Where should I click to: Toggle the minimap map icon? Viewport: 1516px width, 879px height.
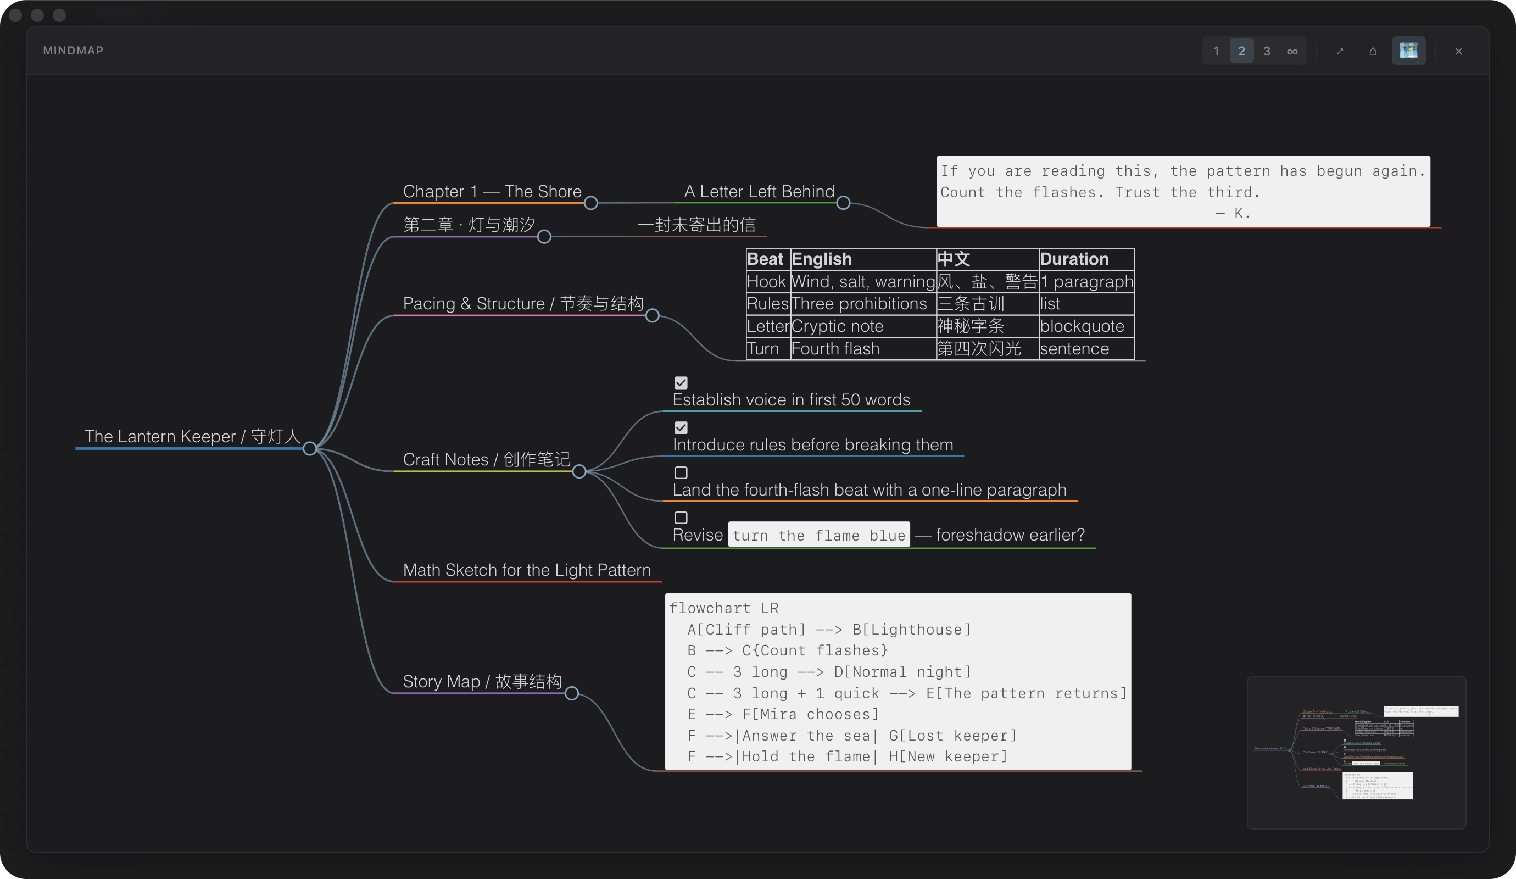1408,51
